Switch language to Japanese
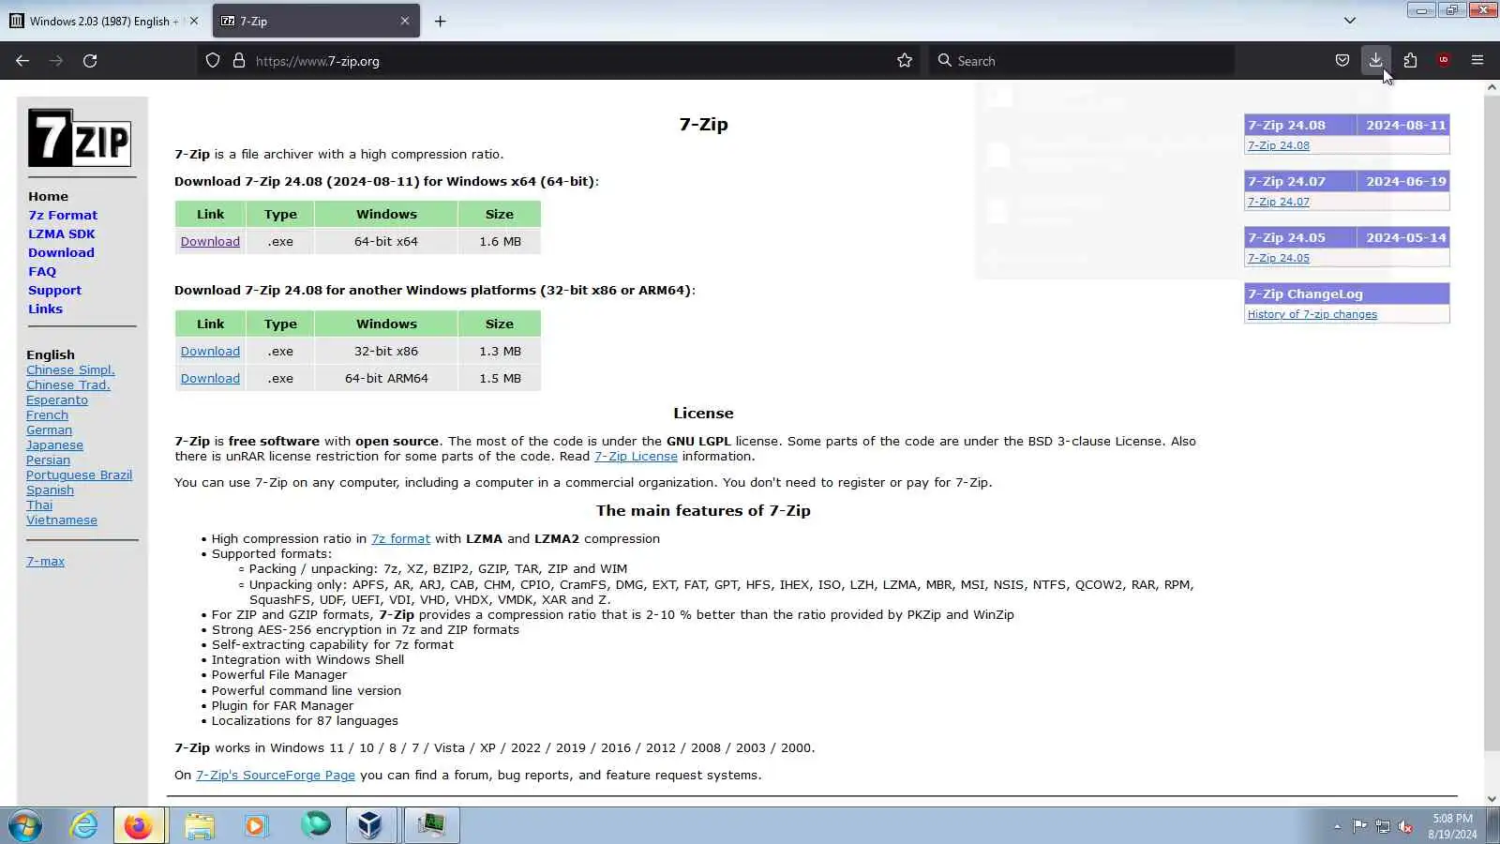Screen dimensions: 1500x844 (54, 445)
